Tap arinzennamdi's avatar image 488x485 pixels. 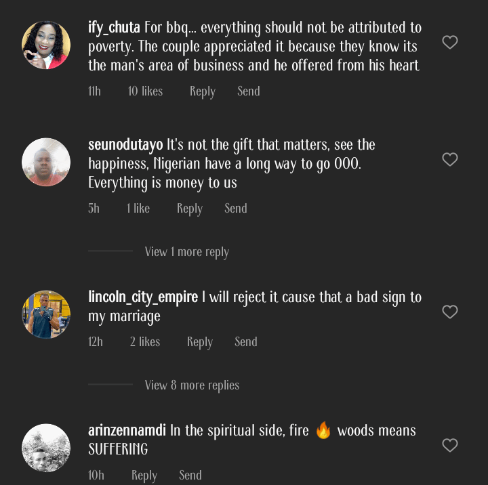(x=46, y=448)
